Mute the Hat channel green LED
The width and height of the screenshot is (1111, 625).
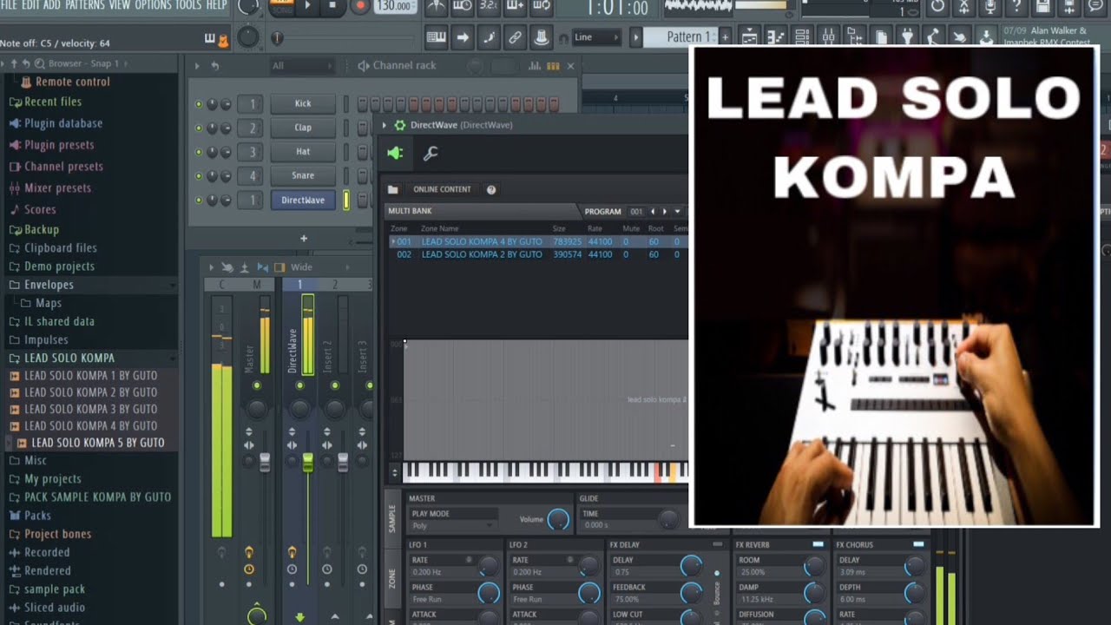(x=199, y=152)
